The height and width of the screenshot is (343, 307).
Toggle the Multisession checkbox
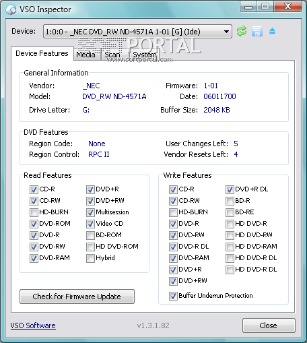tap(90, 212)
